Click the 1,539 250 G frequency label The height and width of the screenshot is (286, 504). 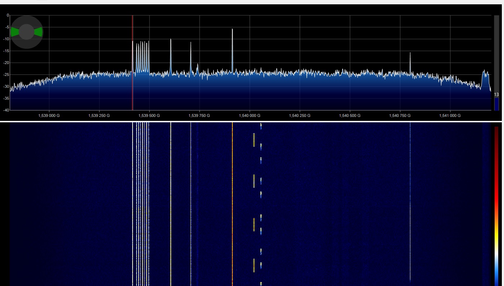99,115
